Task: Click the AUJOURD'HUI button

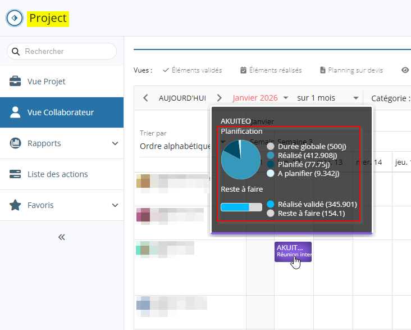Action: 182,98
